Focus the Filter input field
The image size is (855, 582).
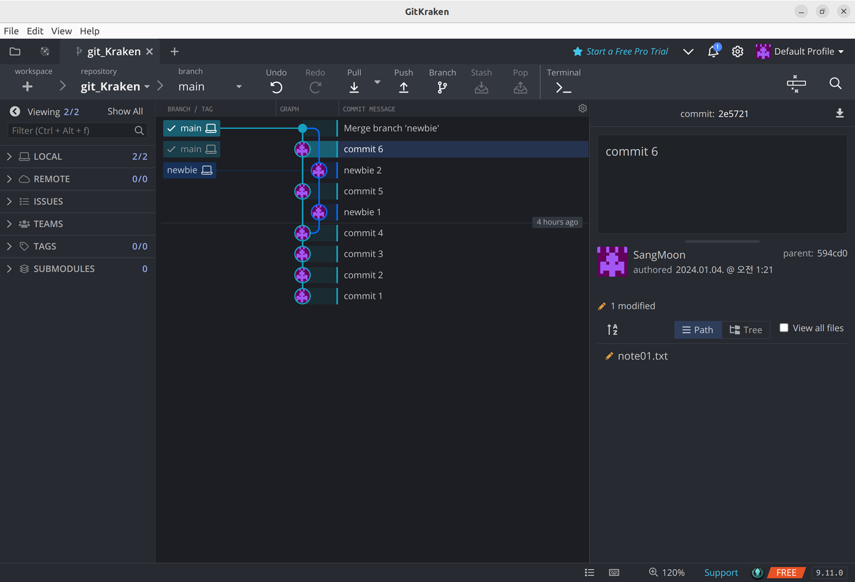point(77,130)
